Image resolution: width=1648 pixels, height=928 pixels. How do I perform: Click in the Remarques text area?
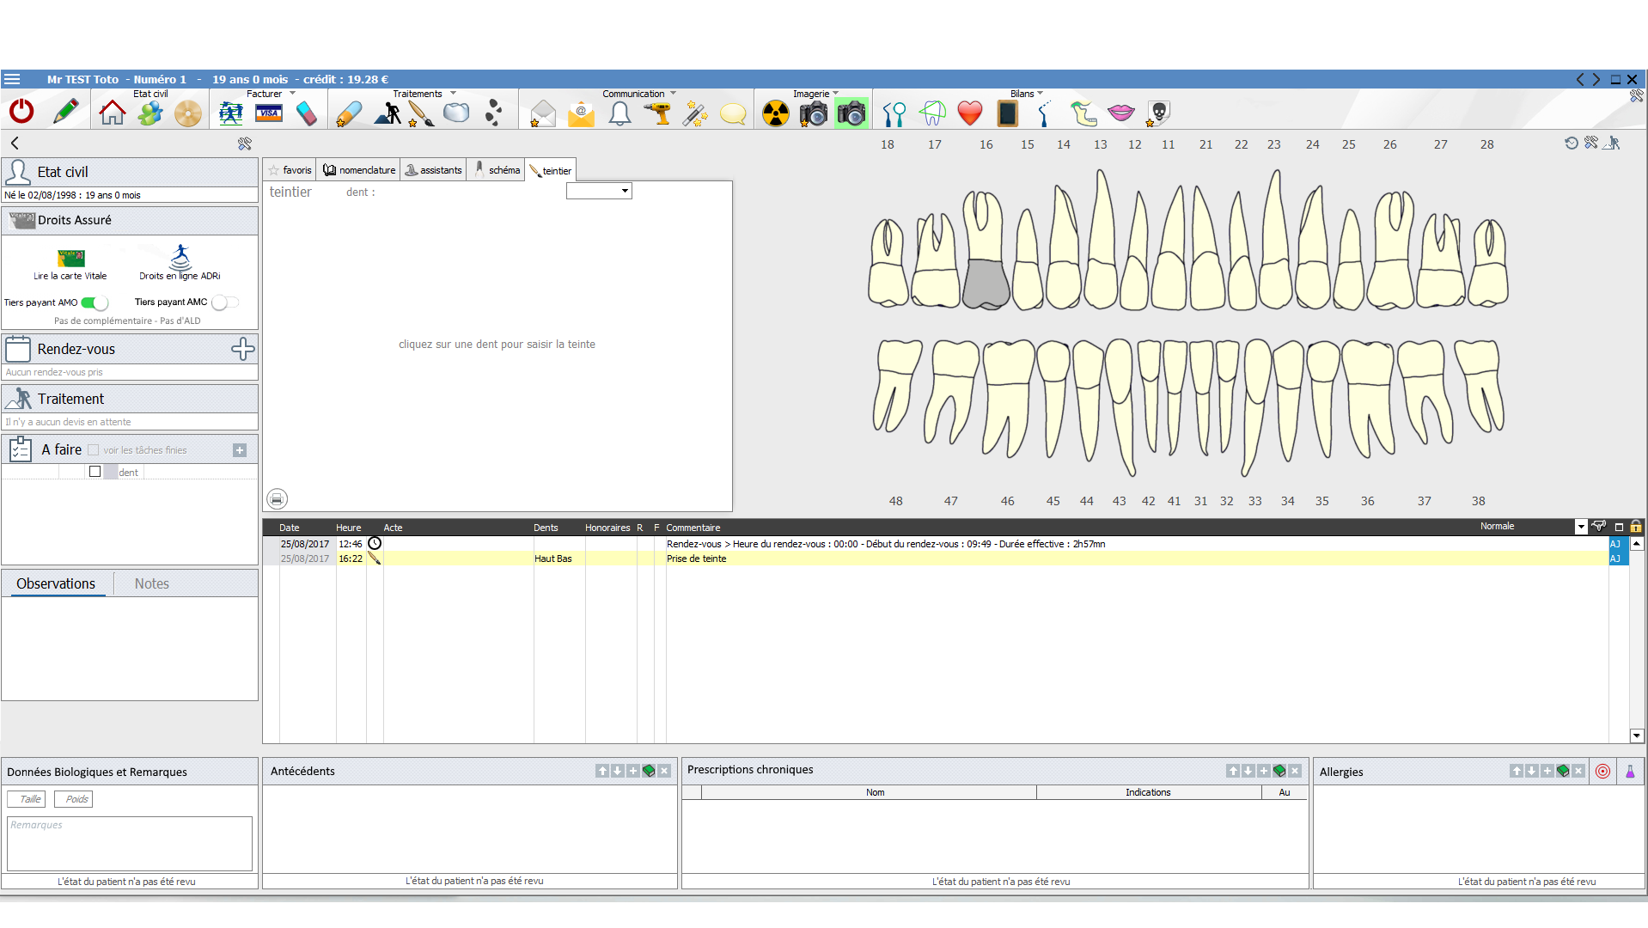[130, 843]
